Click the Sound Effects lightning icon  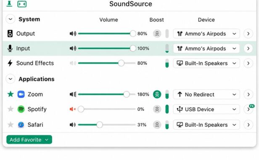point(10,63)
